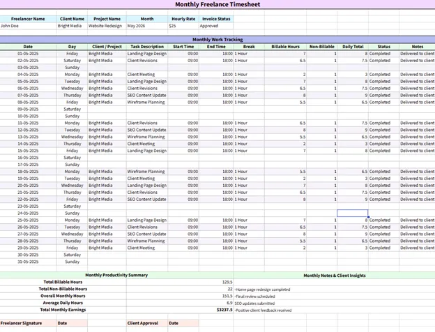
Task: Click Wireframe Planning task for 28-05-2025
Action: point(147,241)
